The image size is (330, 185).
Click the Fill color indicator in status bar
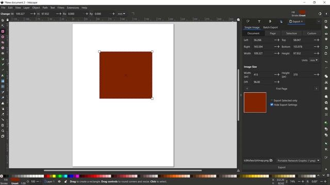tap(15, 180)
